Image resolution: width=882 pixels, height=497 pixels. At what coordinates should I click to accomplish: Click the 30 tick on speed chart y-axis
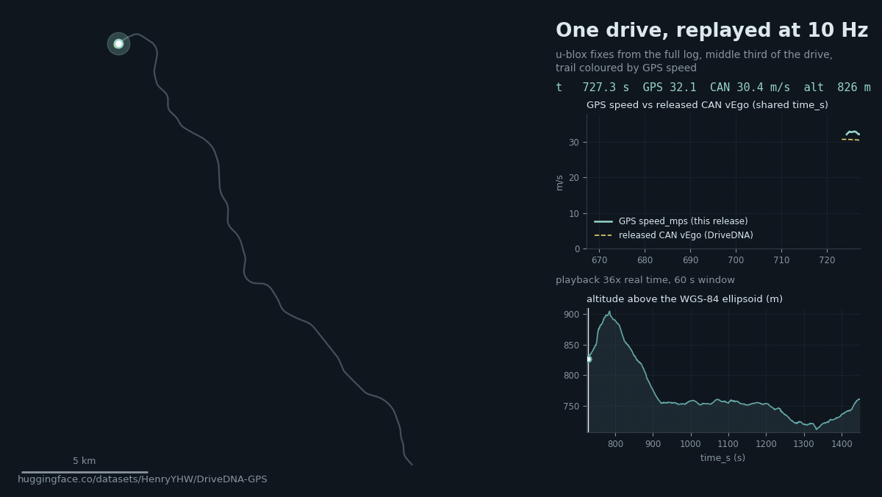(x=574, y=142)
